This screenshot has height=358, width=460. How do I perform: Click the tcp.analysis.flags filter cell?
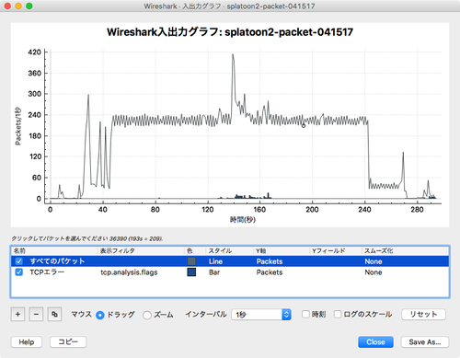click(x=129, y=272)
